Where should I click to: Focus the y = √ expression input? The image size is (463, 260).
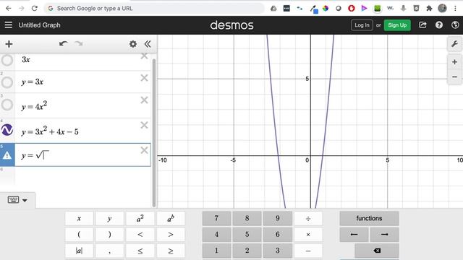tap(82, 155)
